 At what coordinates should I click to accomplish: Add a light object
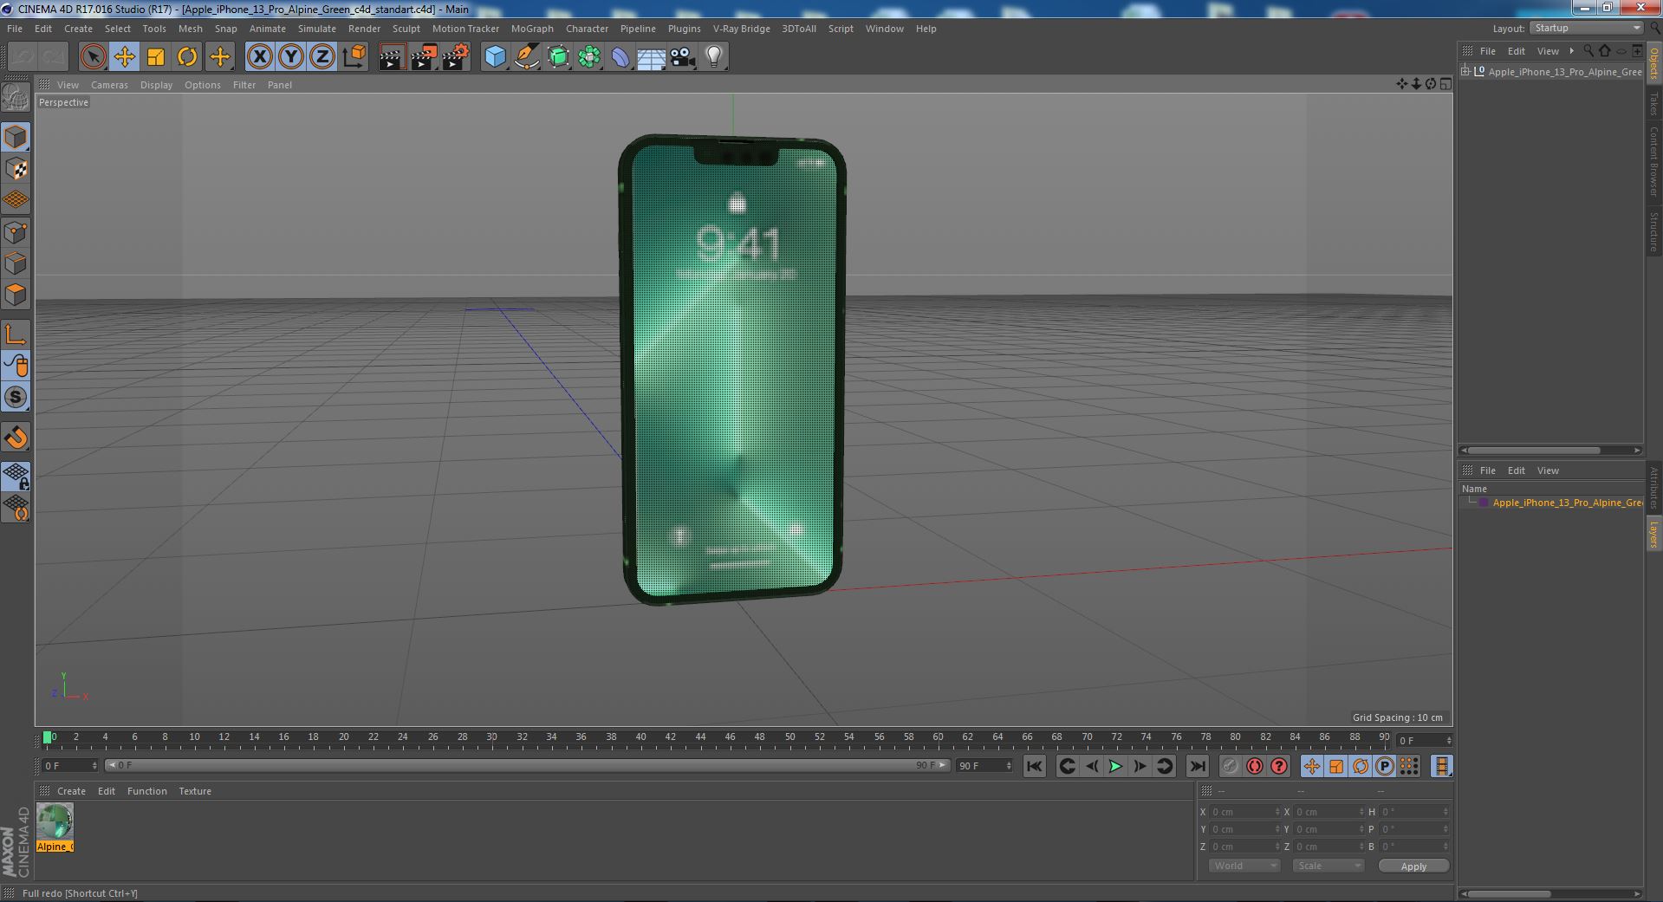click(714, 57)
